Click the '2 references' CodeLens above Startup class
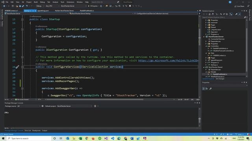252x141 pixels. [x=35, y=16]
